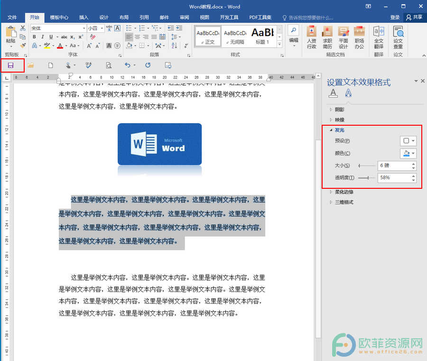Open the phonetic guide (wén) tool
The height and width of the screenshot is (361, 427).
coord(109,28)
